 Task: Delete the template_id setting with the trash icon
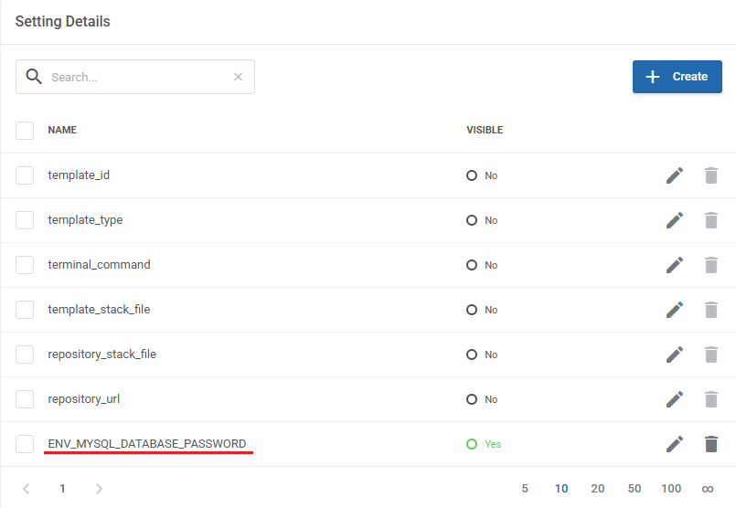point(711,175)
